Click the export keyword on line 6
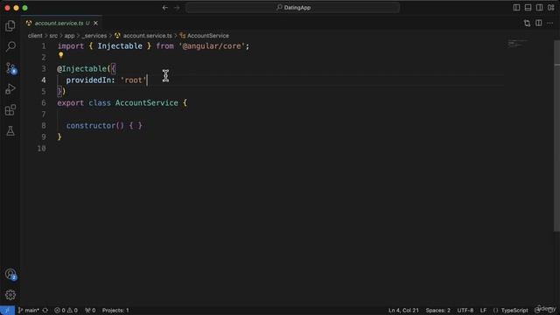Screen dimensions: 560x315 tap(70, 103)
